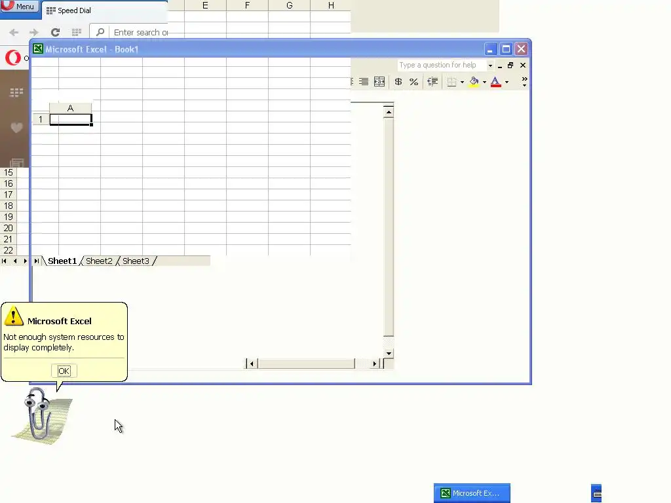Click OK in the Office Assistant balloon

64,371
